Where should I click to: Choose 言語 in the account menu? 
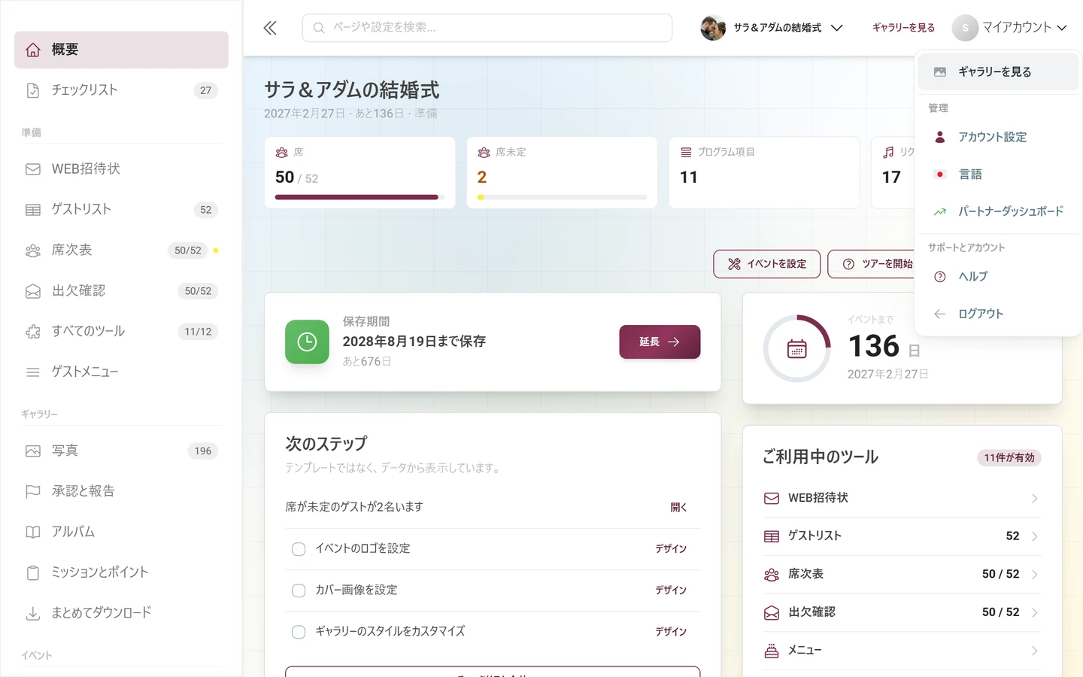[998, 175]
